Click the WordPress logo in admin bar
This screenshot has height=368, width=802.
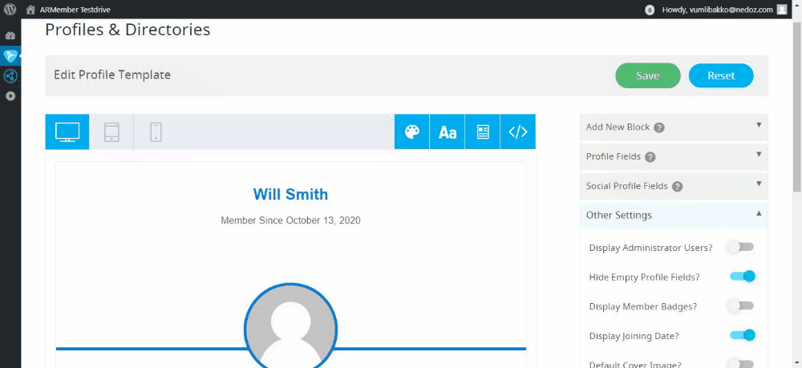(x=10, y=9)
